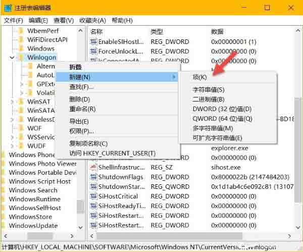Open the 查看(V) menu
303x252 pixels.
pyautogui.click(x=64, y=21)
